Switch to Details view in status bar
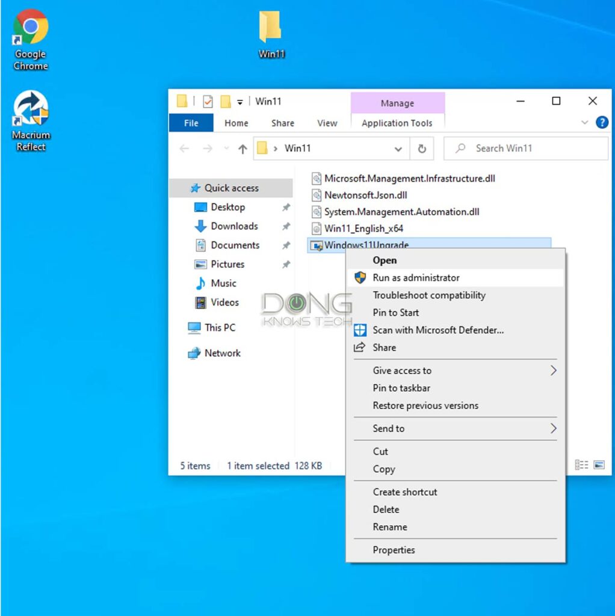 point(581,465)
